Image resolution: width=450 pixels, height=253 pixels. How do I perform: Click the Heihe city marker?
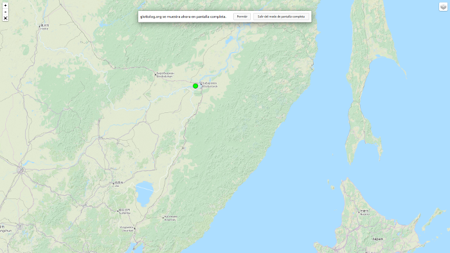coord(40,26)
